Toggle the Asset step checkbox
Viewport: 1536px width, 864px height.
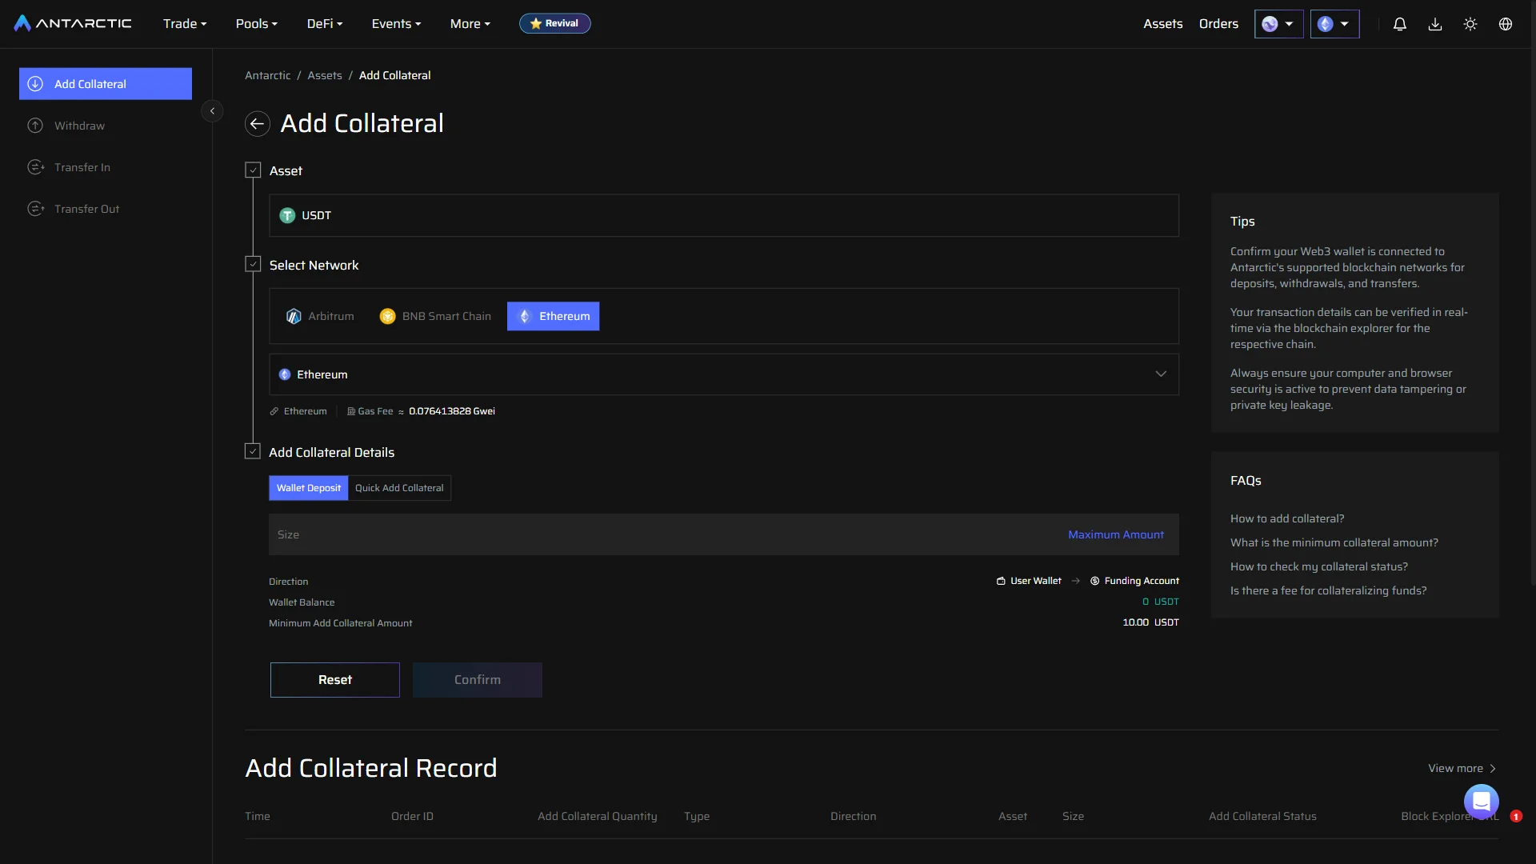click(253, 170)
